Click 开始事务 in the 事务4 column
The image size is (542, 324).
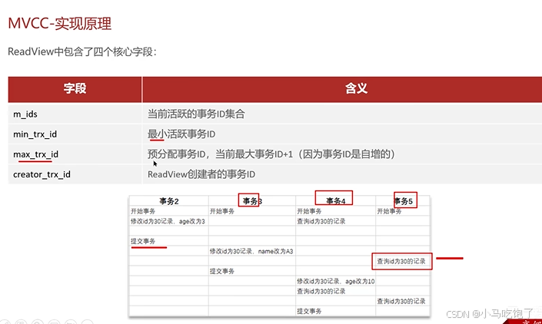[x=309, y=211]
